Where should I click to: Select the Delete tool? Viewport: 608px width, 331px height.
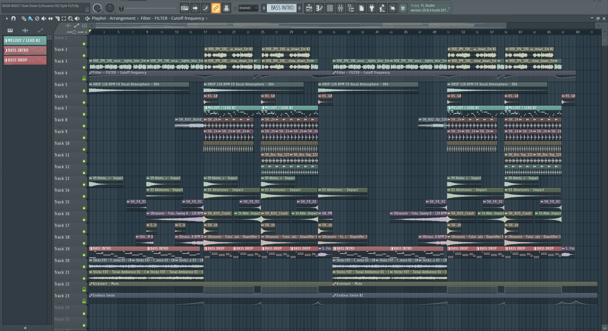coord(37,18)
